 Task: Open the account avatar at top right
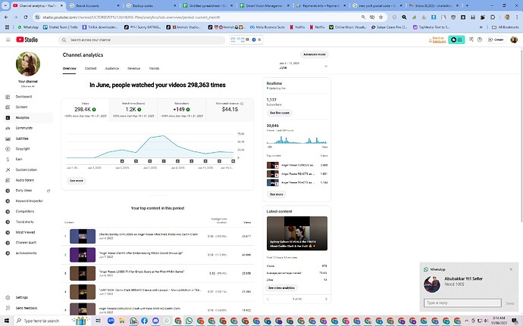tap(514, 39)
